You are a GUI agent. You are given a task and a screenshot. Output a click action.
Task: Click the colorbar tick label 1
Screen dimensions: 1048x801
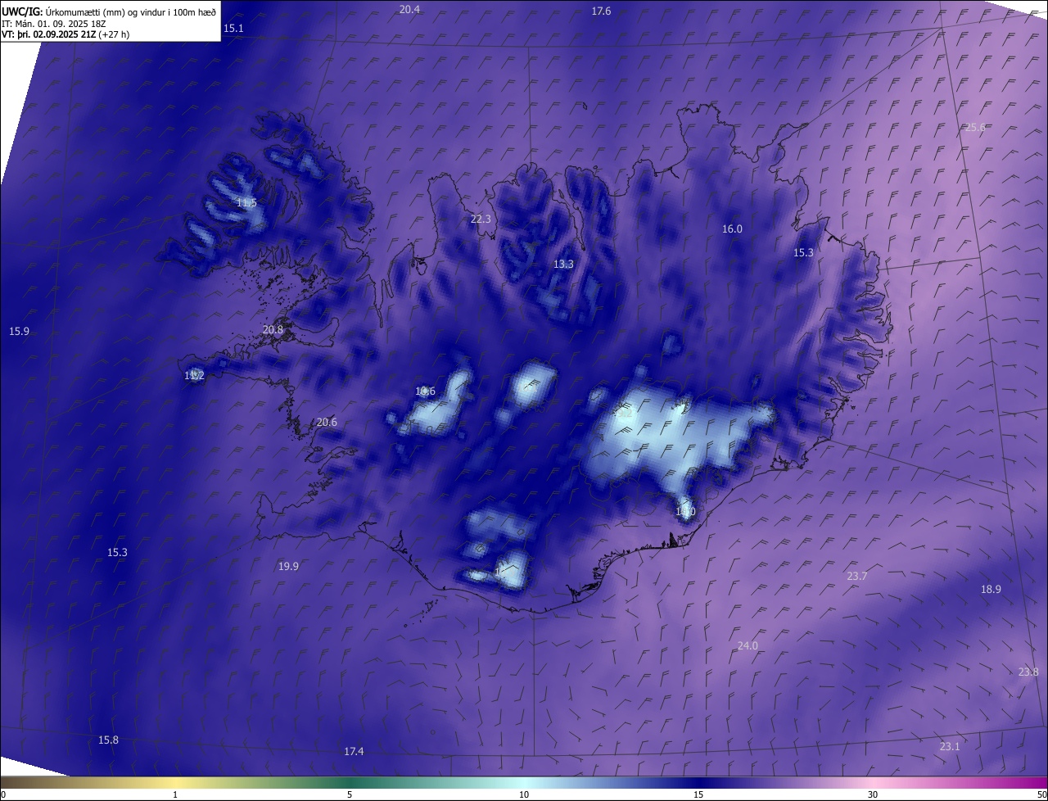click(x=175, y=794)
